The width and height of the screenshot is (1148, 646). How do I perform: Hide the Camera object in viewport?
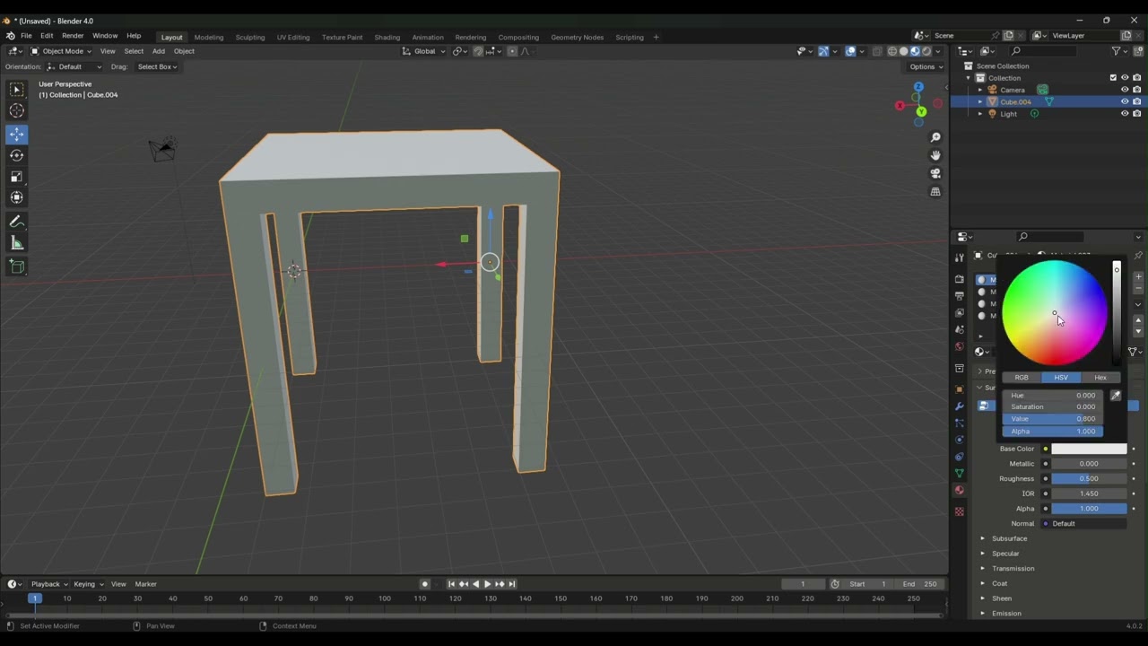[1125, 90]
